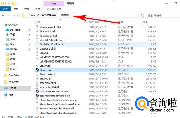Click the libx264-142.dll.crypt file icon
Screen dimensions: 180x118
37,40
